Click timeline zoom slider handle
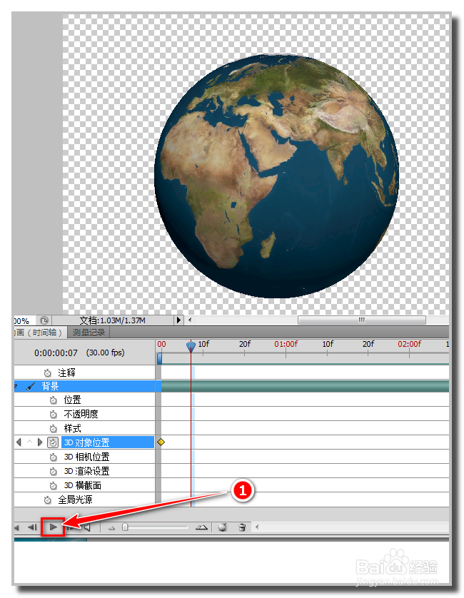Image resolution: width=464 pixels, height=598 pixels. click(x=125, y=527)
